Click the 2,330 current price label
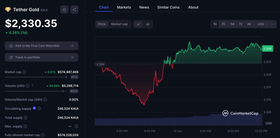280x138 pixels. click(x=267, y=49)
